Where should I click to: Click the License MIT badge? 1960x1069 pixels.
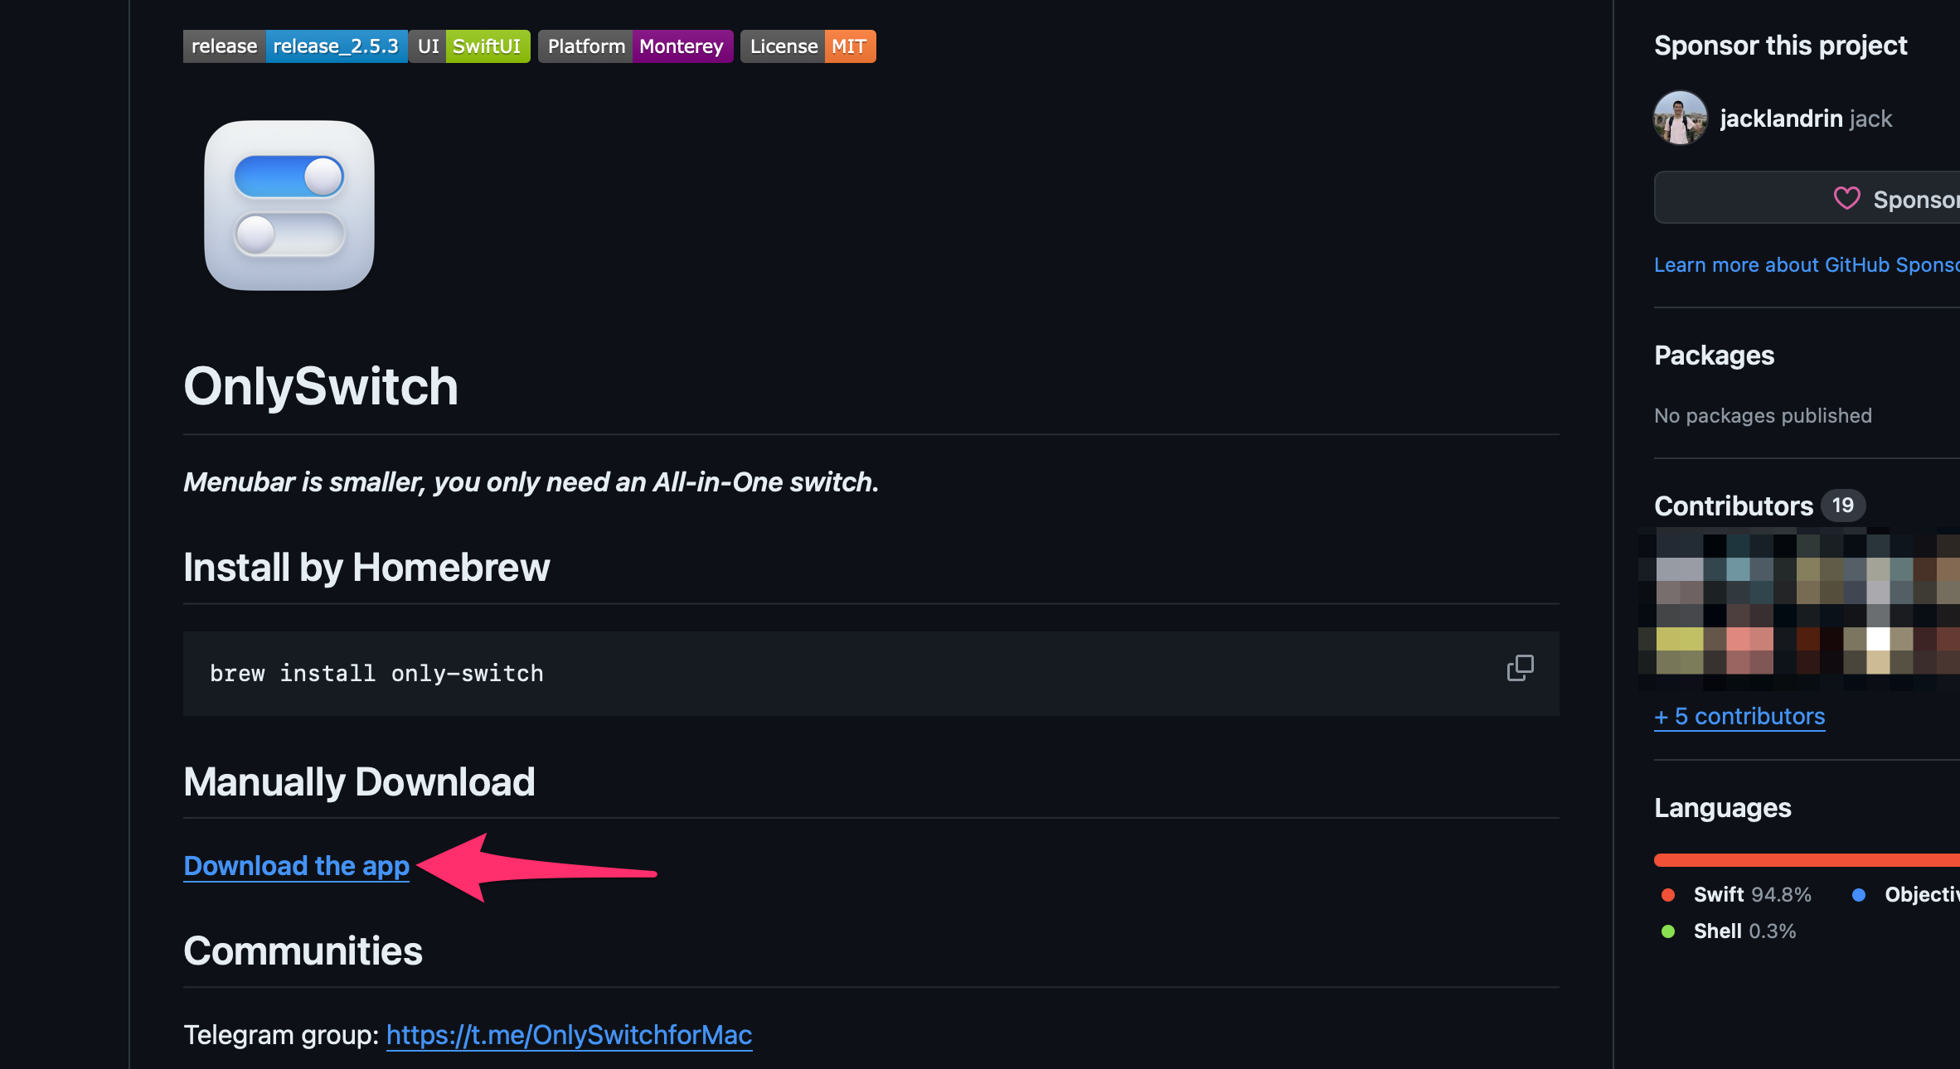click(808, 46)
